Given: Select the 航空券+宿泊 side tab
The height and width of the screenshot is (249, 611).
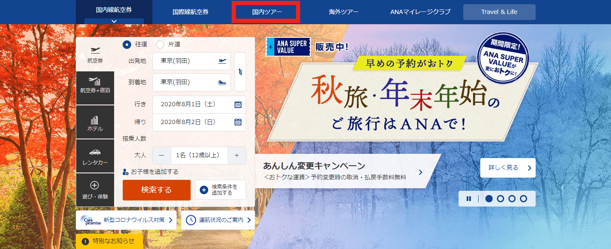Looking at the screenshot, I should (x=95, y=88).
